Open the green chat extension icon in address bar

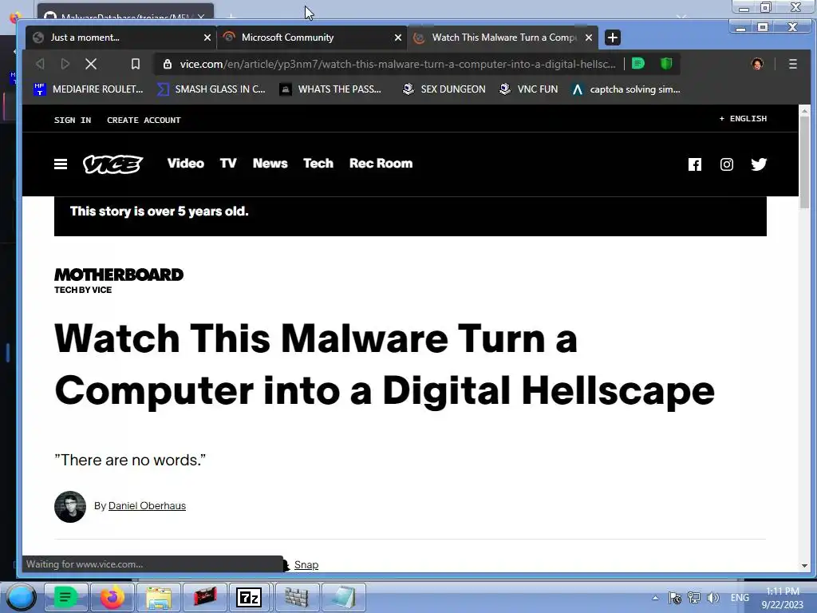click(x=637, y=64)
